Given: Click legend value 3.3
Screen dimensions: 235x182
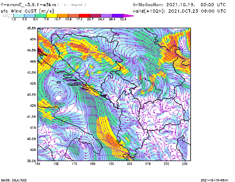Looking at the screenshot, I should point(24,19).
